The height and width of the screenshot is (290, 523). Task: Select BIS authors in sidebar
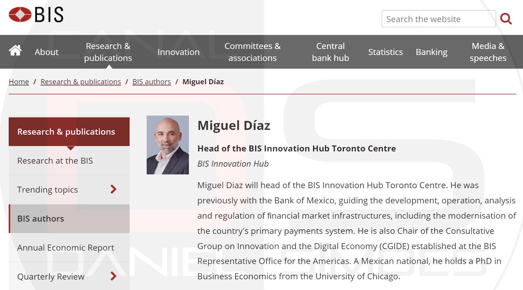pos(69,219)
